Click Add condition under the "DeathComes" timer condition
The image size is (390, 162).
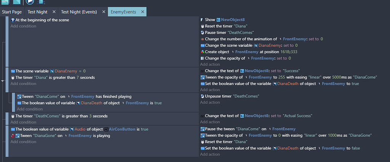coord(23,122)
